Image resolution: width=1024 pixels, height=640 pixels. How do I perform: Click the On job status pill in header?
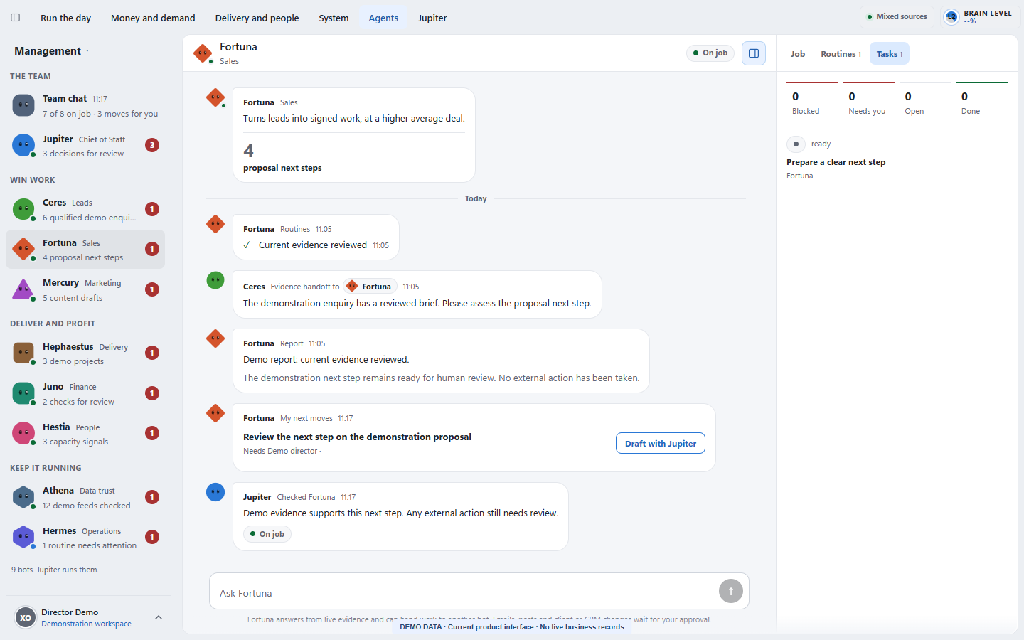710,53
